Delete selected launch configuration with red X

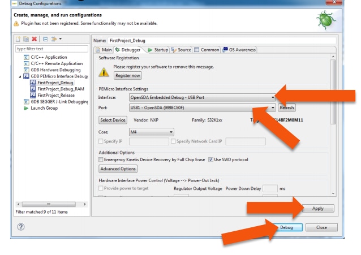(x=35, y=39)
